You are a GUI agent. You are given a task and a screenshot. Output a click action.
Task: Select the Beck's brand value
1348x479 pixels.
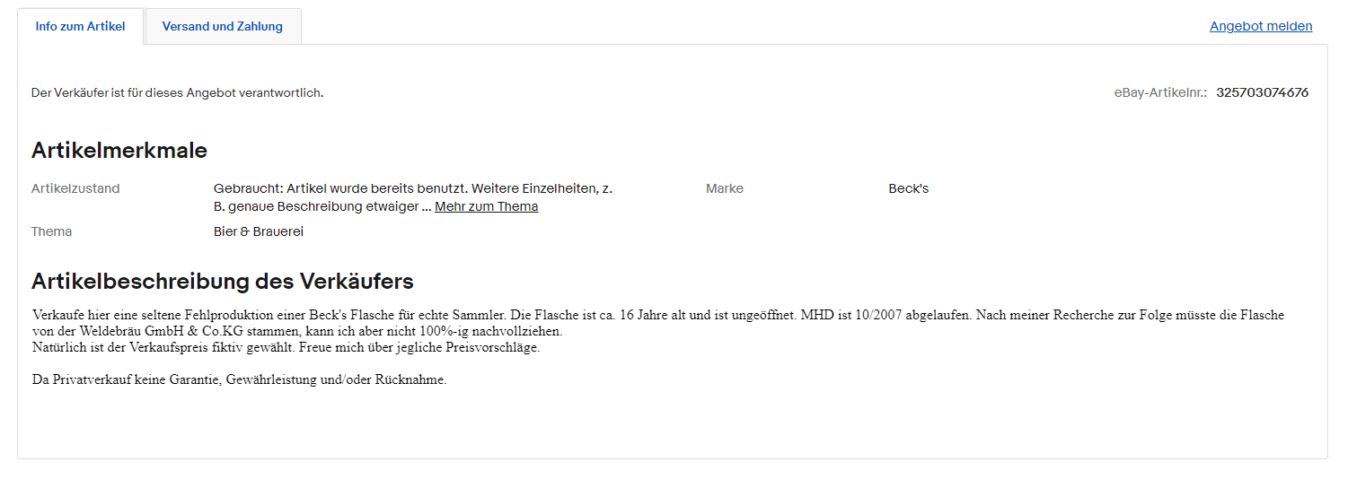click(x=908, y=188)
